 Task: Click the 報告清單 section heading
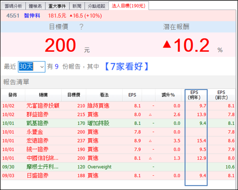[16, 82]
